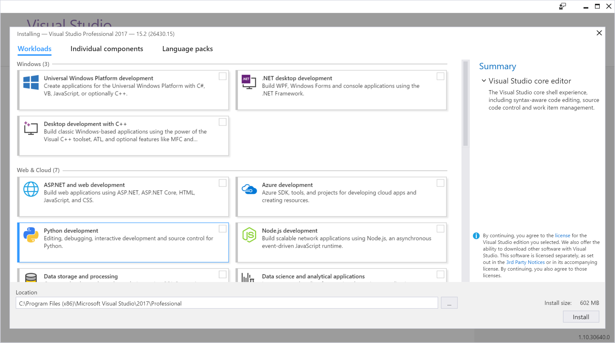Click the Node.js development card description

pyautogui.click(x=346, y=242)
